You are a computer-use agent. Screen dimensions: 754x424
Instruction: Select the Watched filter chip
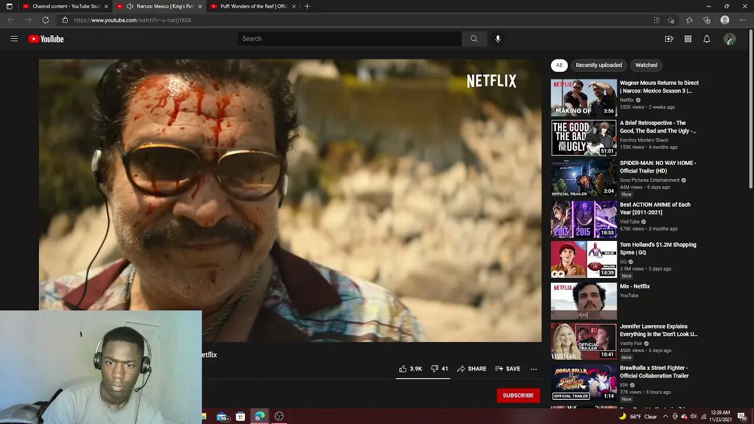coord(646,65)
